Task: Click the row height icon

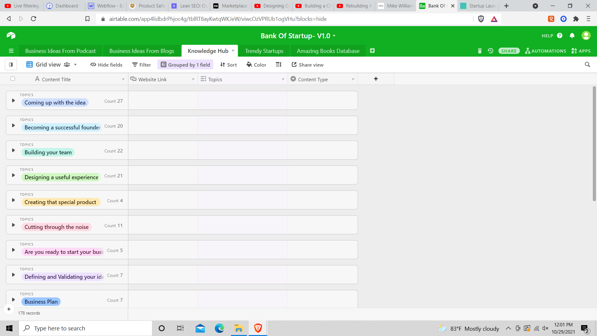Action: coord(278,65)
